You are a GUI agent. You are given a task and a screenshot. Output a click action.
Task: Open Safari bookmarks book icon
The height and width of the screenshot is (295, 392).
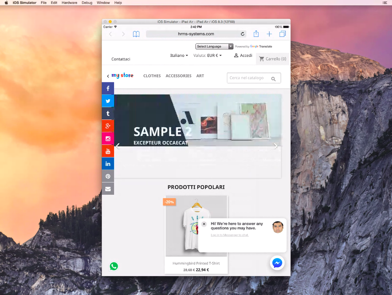[x=136, y=34]
